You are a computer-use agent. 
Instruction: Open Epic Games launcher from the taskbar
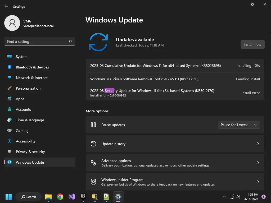(83, 196)
